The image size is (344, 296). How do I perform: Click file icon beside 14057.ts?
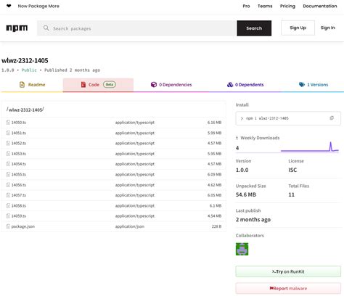pos(8,195)
